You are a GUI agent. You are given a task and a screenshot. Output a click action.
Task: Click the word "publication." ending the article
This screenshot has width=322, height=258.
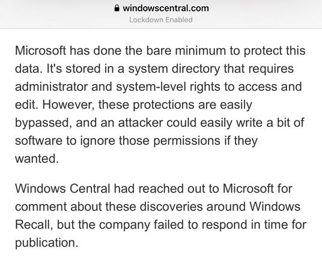click(47, 243)
